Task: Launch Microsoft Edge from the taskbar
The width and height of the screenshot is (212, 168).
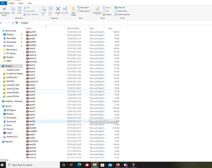Action: pos(79,165)
